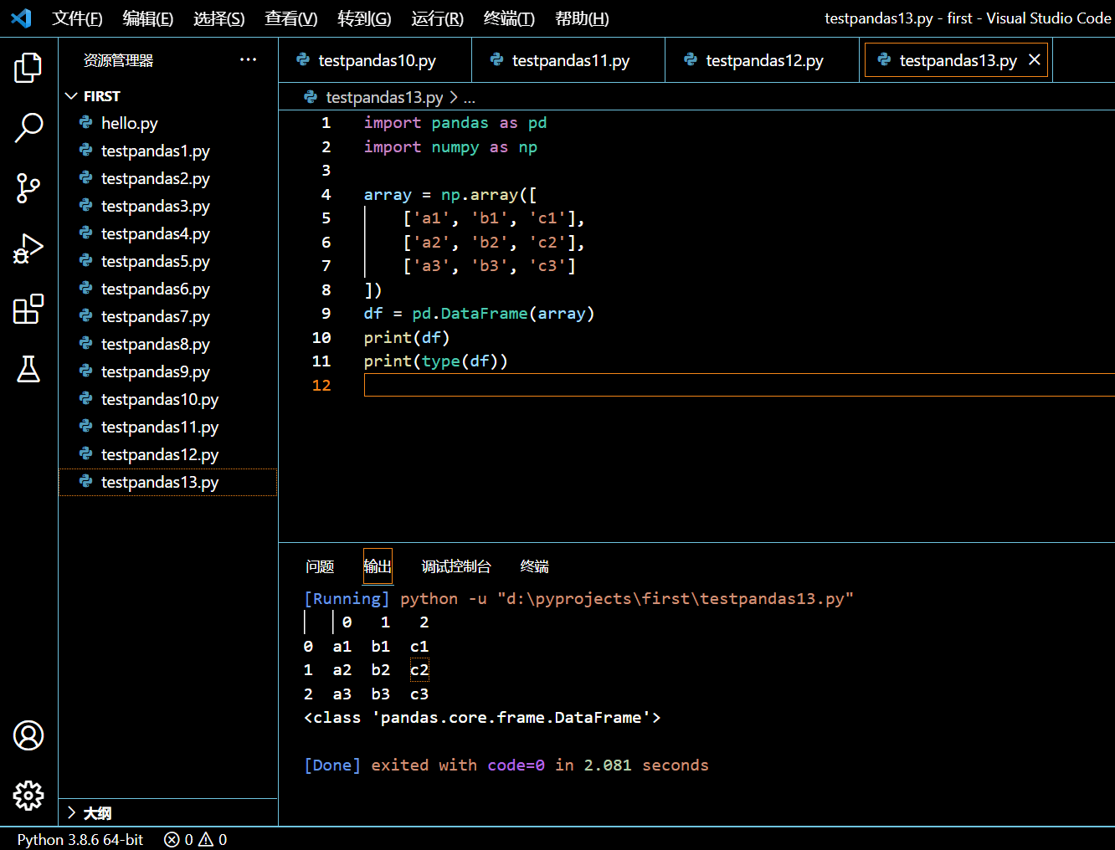The image size is (1115, 850).
Task: Open the Source Control view icon
Action: pyautogui.click(x=28, y=188)
